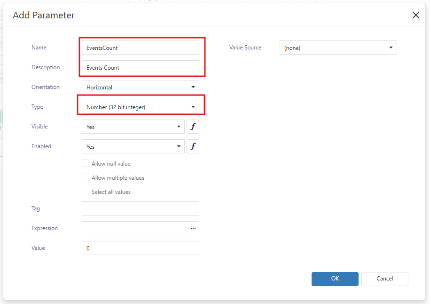The image size is (430, 304).
Task: Select the Value field showing 0
Action: point(140,248)
